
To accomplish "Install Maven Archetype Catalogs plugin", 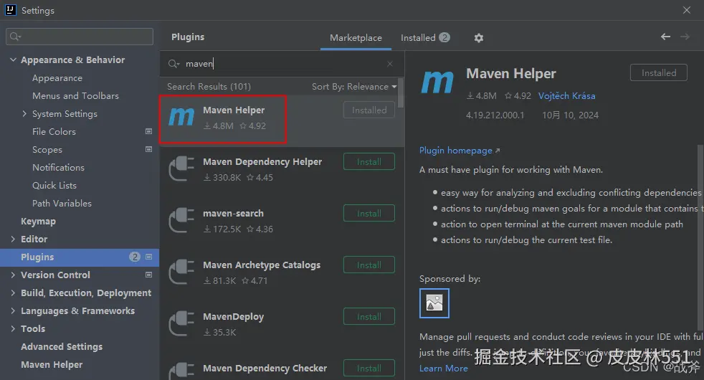I will point(369,265).
